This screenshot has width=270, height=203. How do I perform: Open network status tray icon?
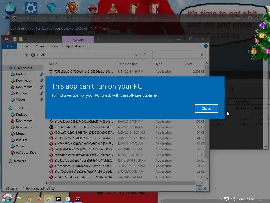coord(226,199)
